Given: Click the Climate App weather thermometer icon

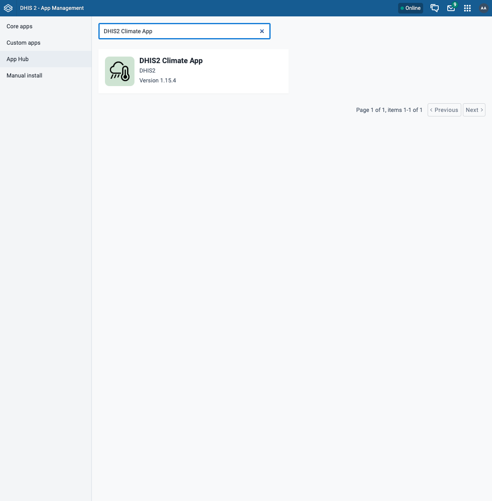Looking at the screenshot, I should 120,71.
